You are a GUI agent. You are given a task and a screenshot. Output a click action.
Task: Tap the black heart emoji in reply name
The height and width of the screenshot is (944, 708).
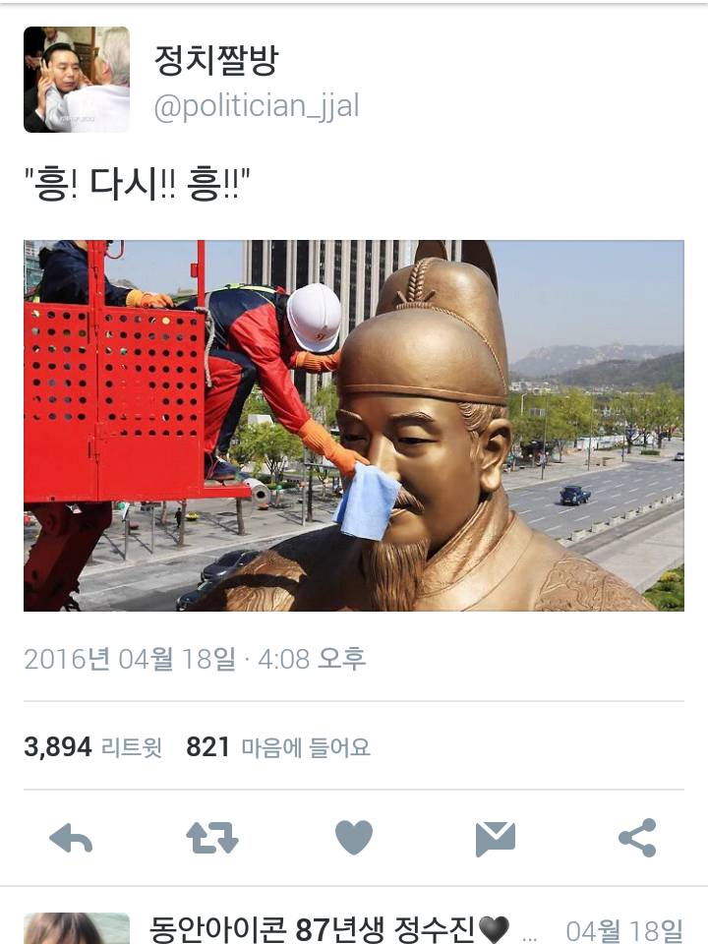[x=494, y=929]
